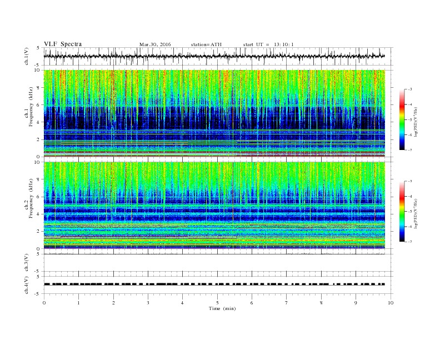440x340 pixels.
Task: Click the ch.1 colorbar "log(PSD)(V²/Hz)" label
Action: point(416,122)
